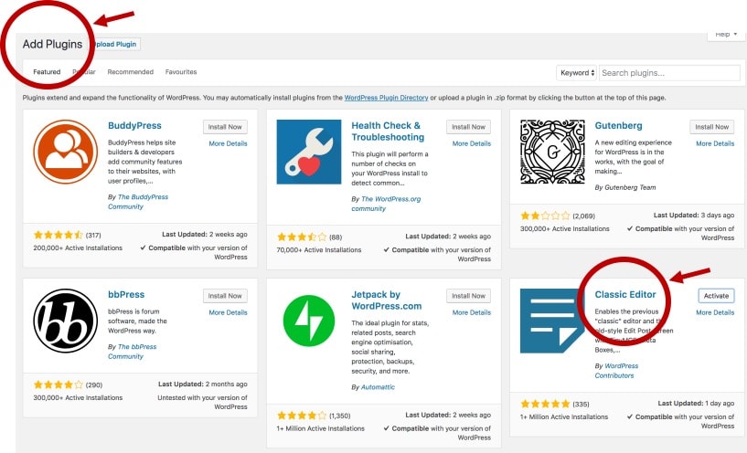Open The WordPress.org community author link
The width and height of the screenshot is (747, 453).
(387, 204)
